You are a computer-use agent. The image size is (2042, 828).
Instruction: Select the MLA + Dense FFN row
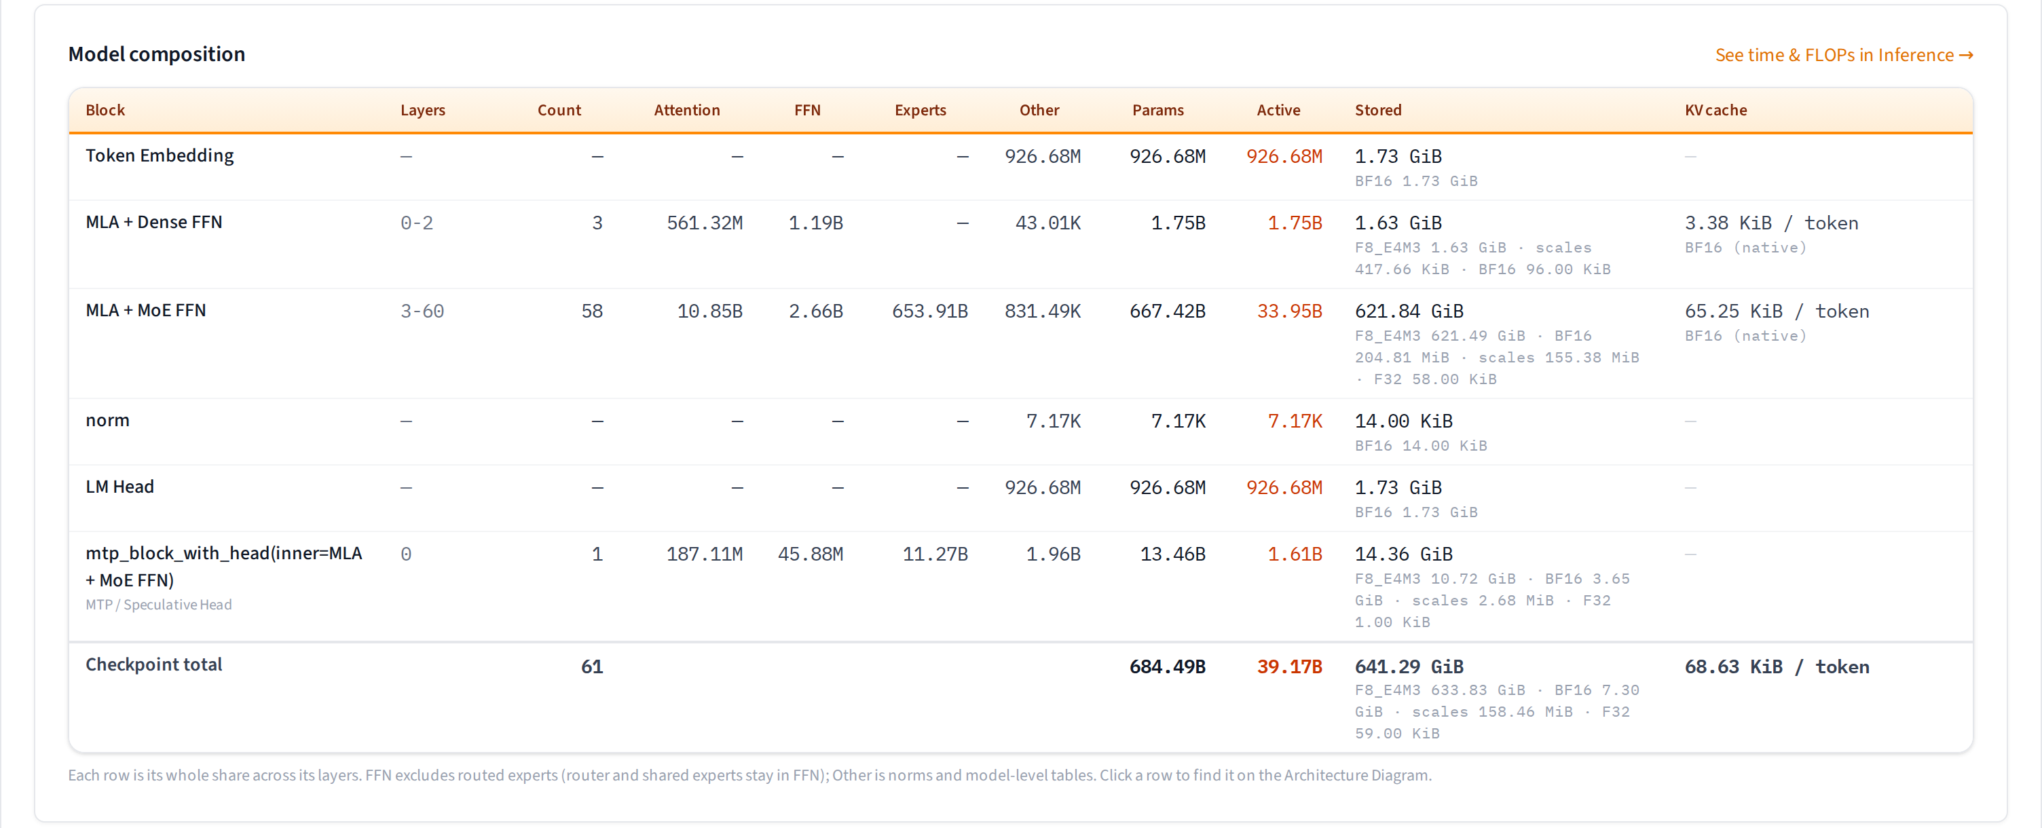click(1020, 244)
